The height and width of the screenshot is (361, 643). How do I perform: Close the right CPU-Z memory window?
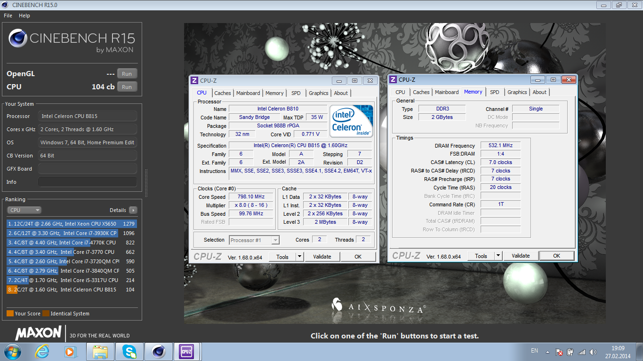[569, 79]
